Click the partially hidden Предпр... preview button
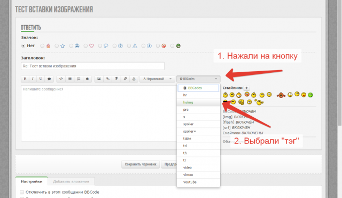Screen dimensions: 342x198 click(x=169, y=164)
